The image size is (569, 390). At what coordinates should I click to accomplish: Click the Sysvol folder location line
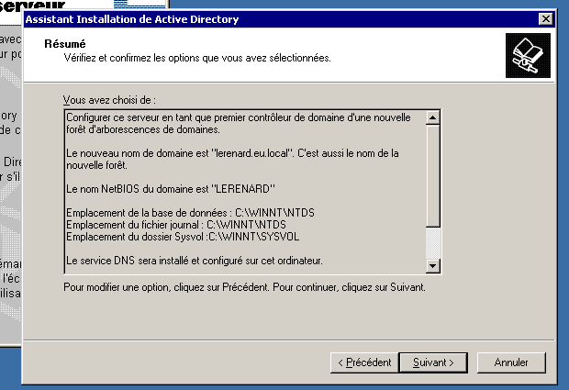click(183, 237)
